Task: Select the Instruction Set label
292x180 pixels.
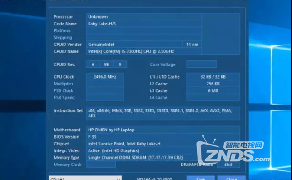Action: [x=68, y=111]
